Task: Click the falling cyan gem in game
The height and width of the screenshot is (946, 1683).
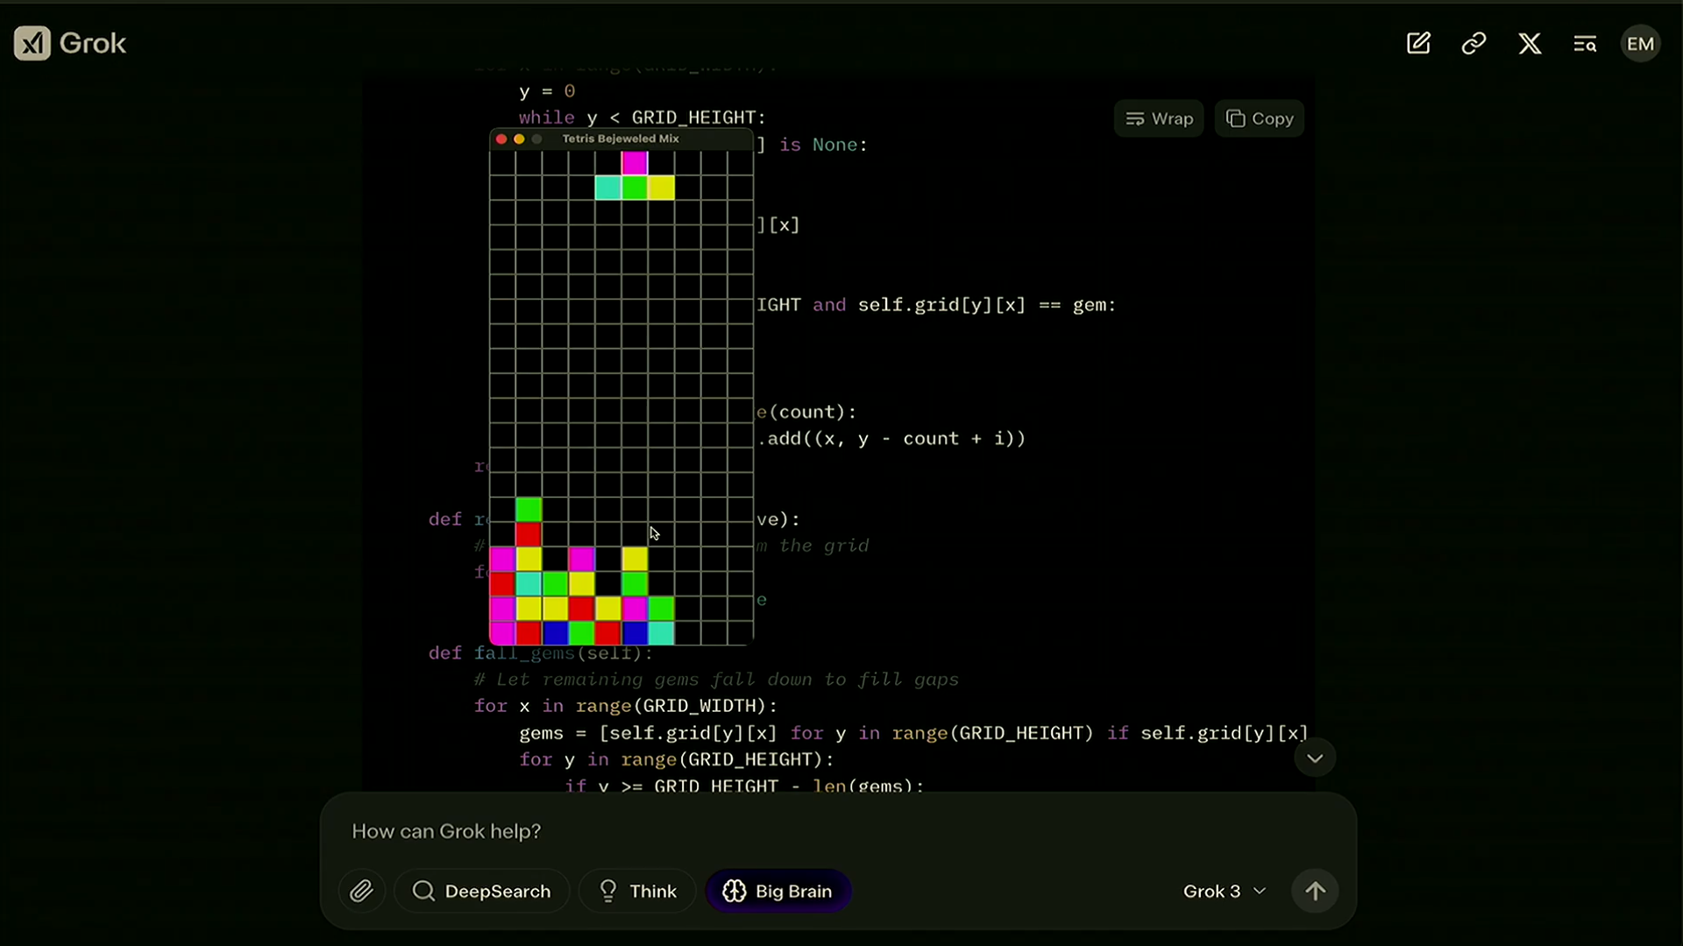Action: pos(608,188)
